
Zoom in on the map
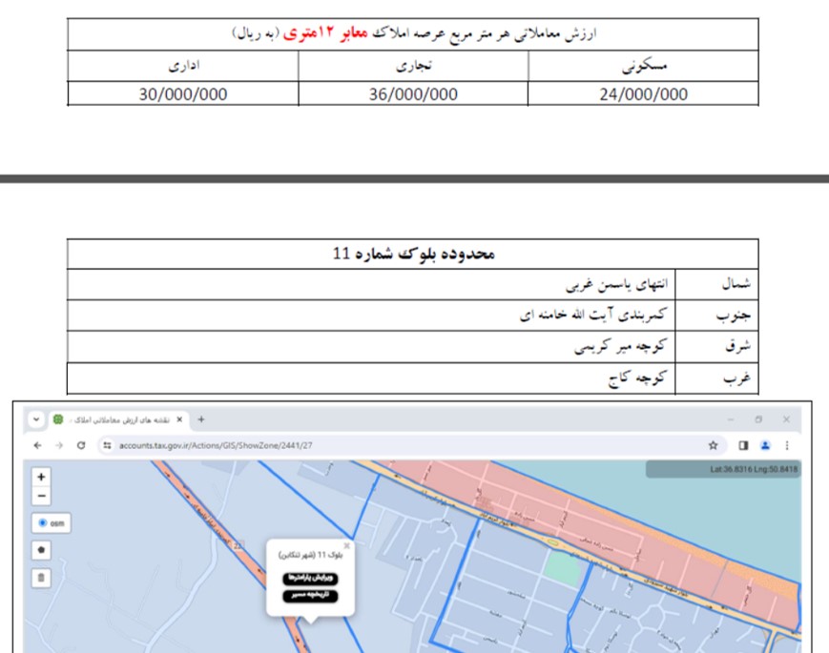point(41,477)
